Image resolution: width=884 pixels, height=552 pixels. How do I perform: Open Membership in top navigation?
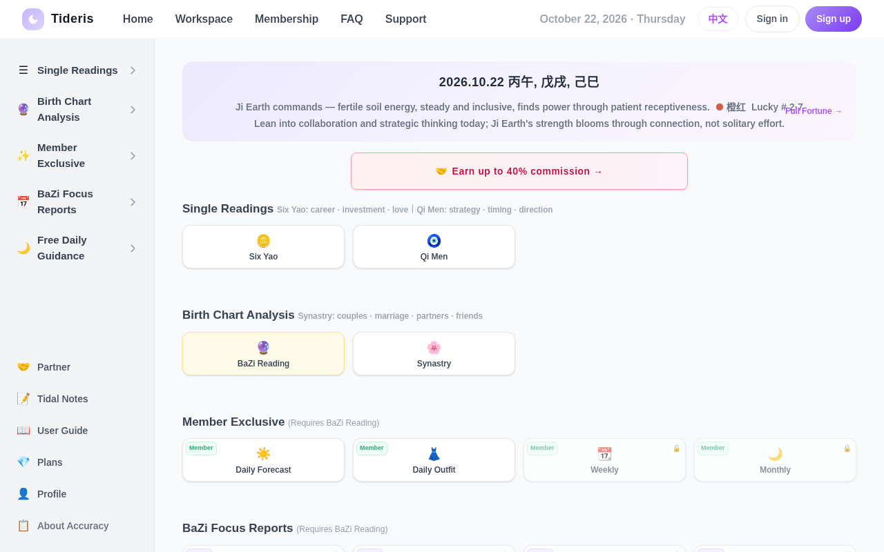pos(287,19)
